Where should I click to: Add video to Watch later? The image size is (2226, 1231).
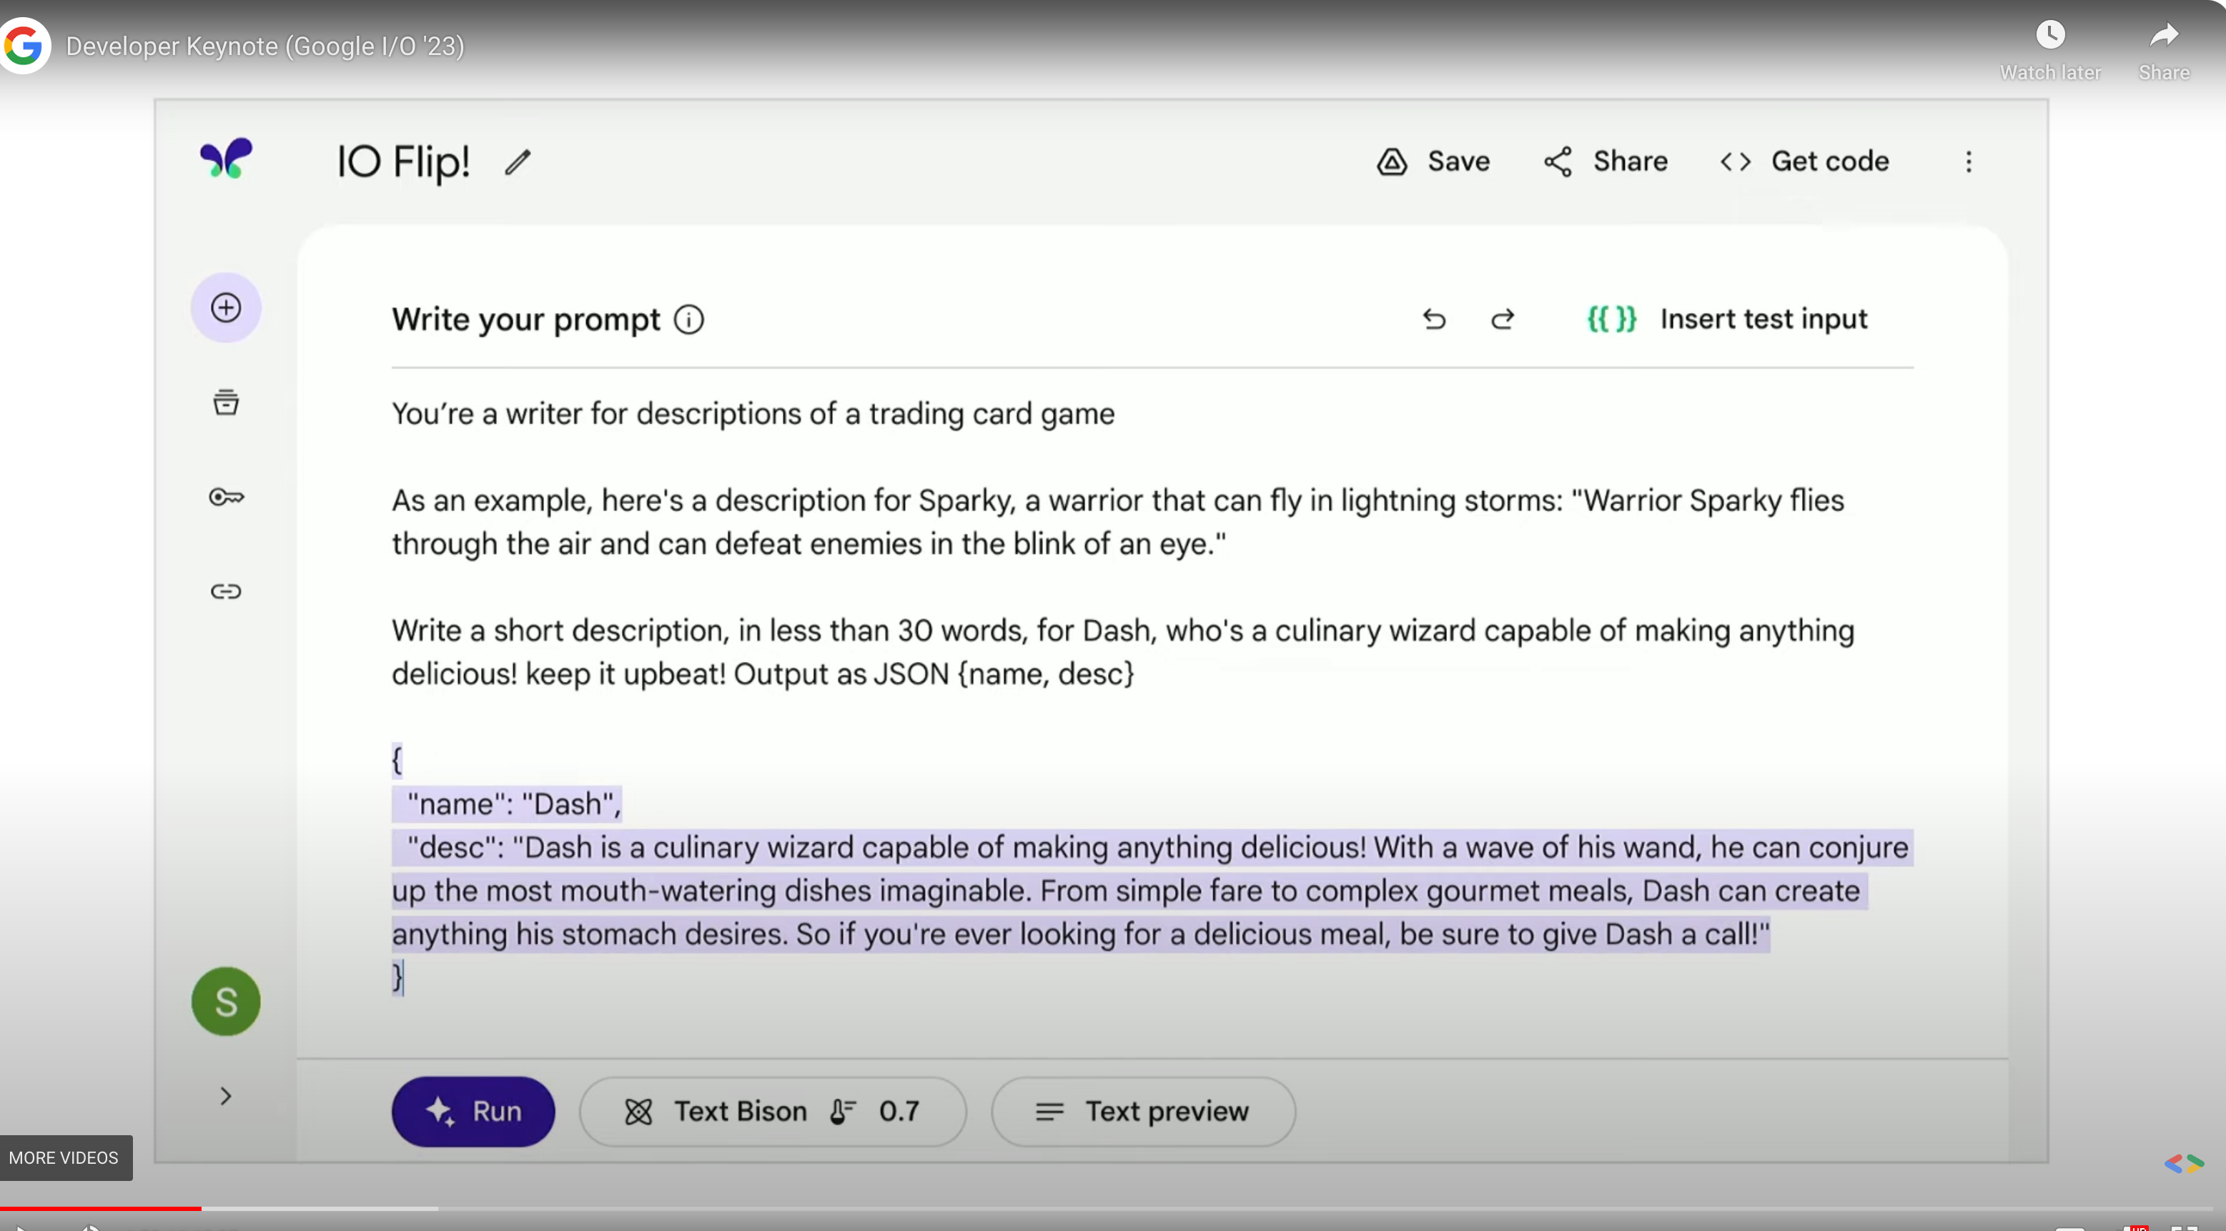2049,49
